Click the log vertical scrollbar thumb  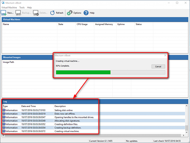[x=186, y=128]
